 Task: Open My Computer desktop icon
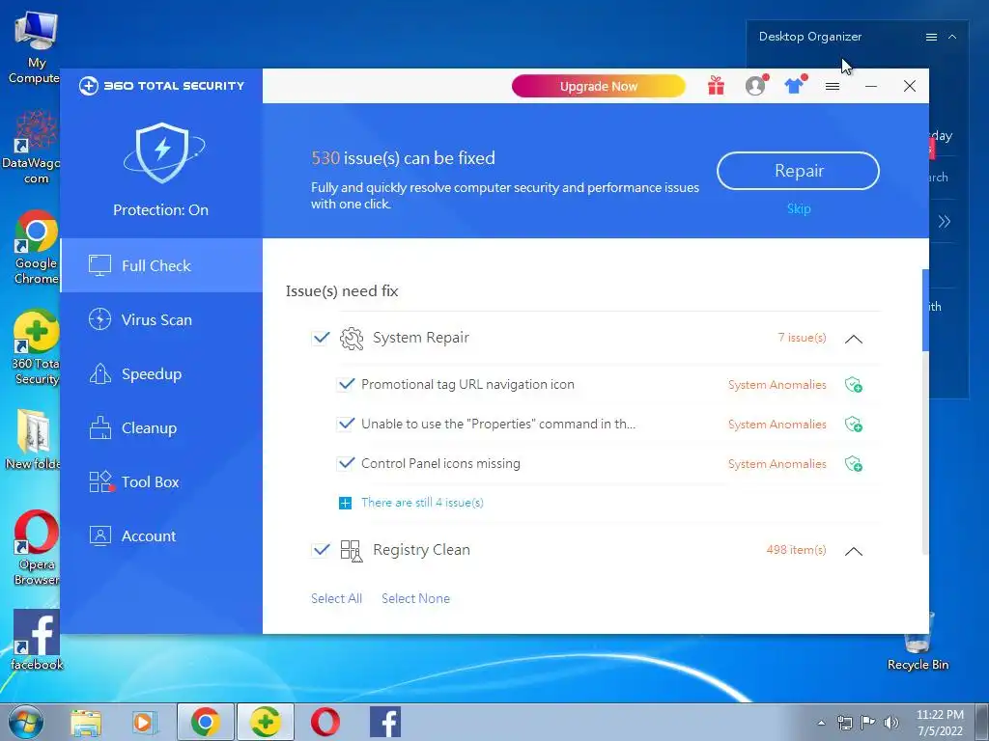pyautogui.click(x=36, y=47)
